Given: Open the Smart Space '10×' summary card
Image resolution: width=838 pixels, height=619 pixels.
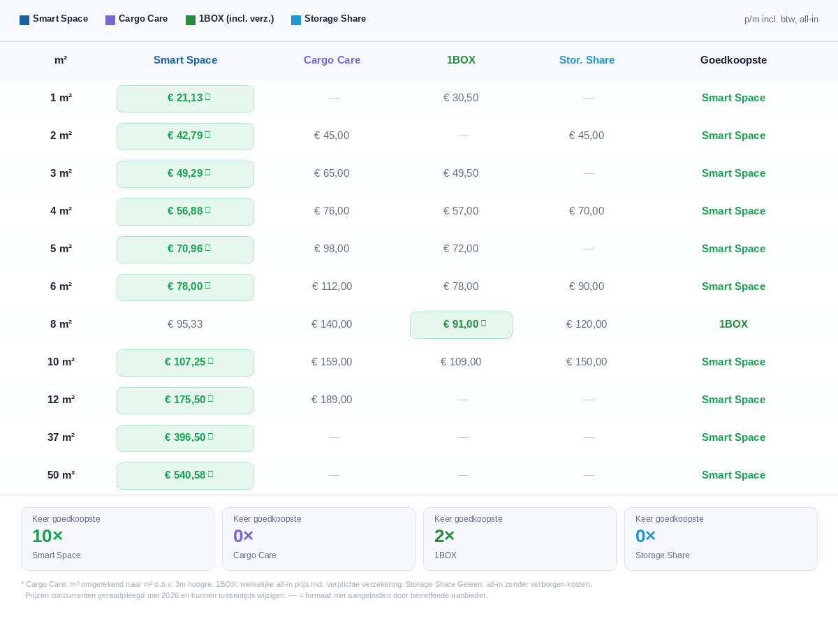Looking at the screenshot, I should click(117, 539).
